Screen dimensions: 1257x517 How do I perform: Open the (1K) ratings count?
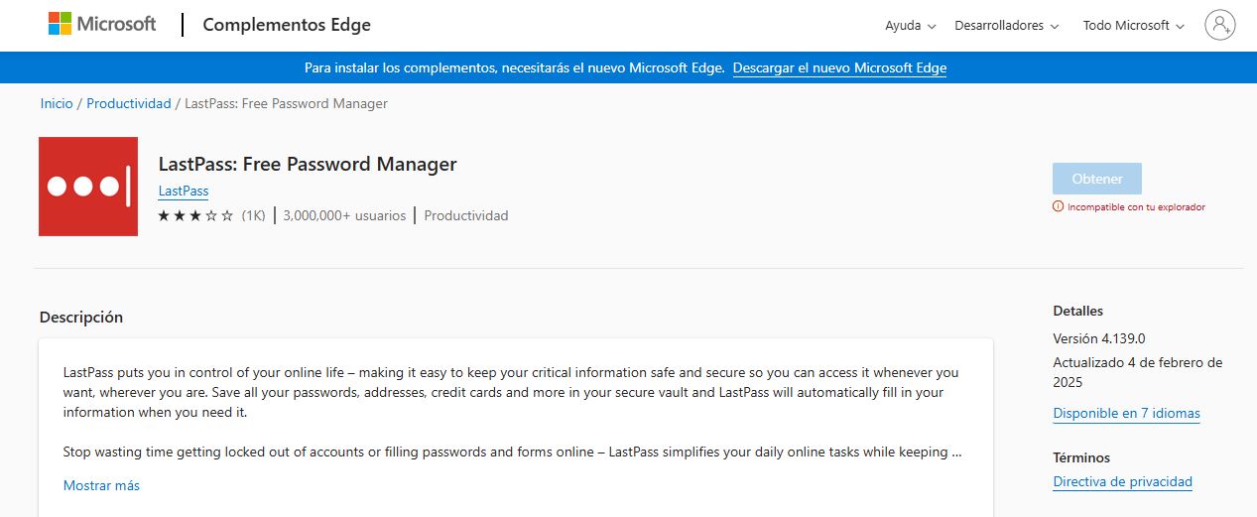[253, 215]
